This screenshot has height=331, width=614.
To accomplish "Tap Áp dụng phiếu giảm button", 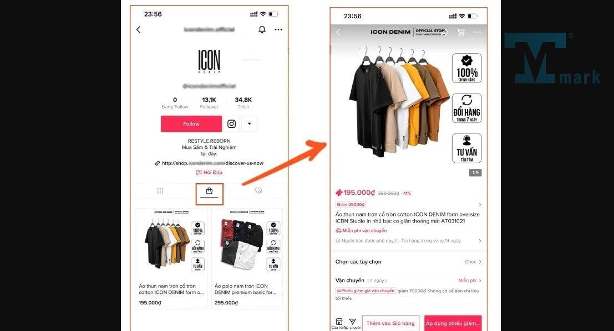I will (x=453, y=323).
